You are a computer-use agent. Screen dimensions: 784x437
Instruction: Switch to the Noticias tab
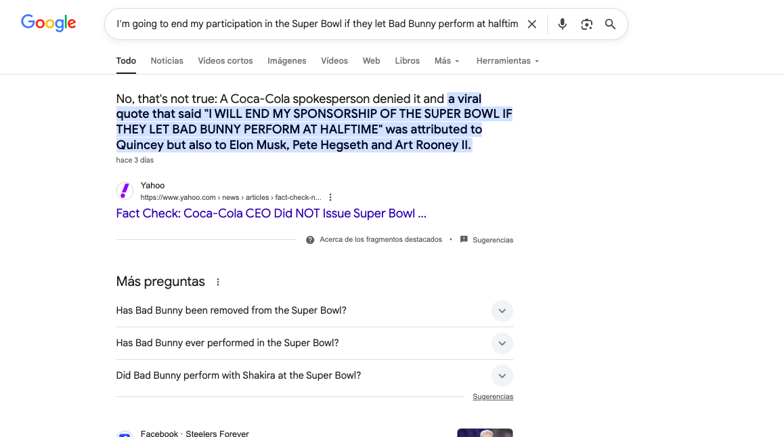tap(167, 61)
